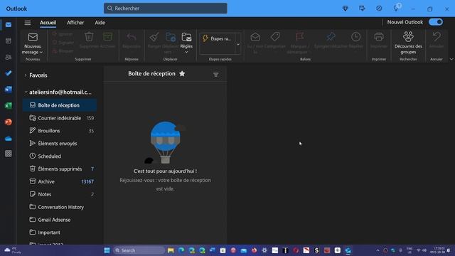Open Nouveau message dropdown arrow
Screen dimensions: 455x256
click(41, 52)
